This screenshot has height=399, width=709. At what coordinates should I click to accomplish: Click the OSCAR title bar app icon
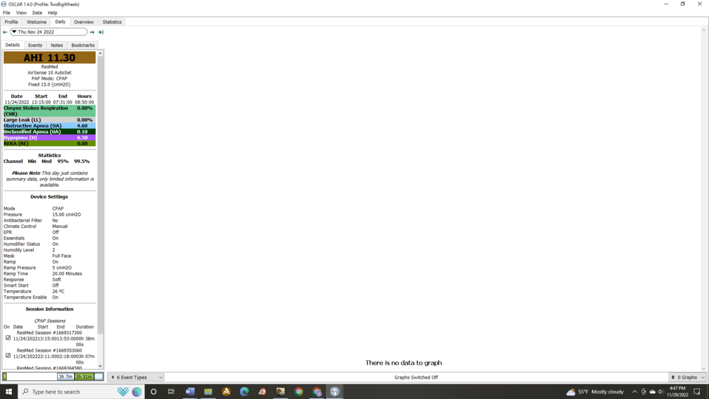click(x=4, y=4)
